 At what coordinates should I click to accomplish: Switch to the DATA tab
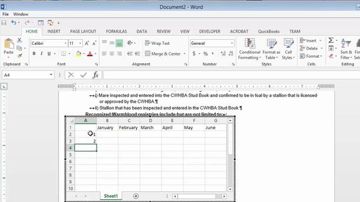coord(142,31)
